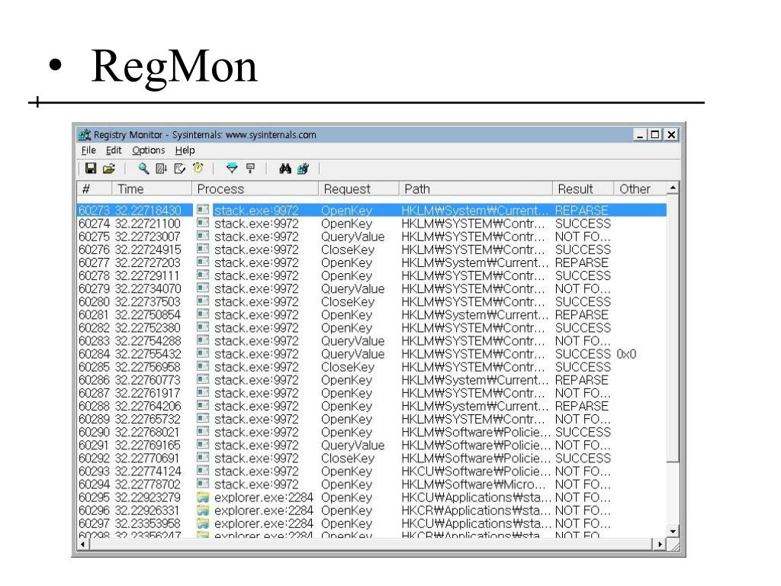Screen dimensions: 781x586
Task: Click QueryValue request in row 60283
Action: pyautogui.click(x=352, y=340)
